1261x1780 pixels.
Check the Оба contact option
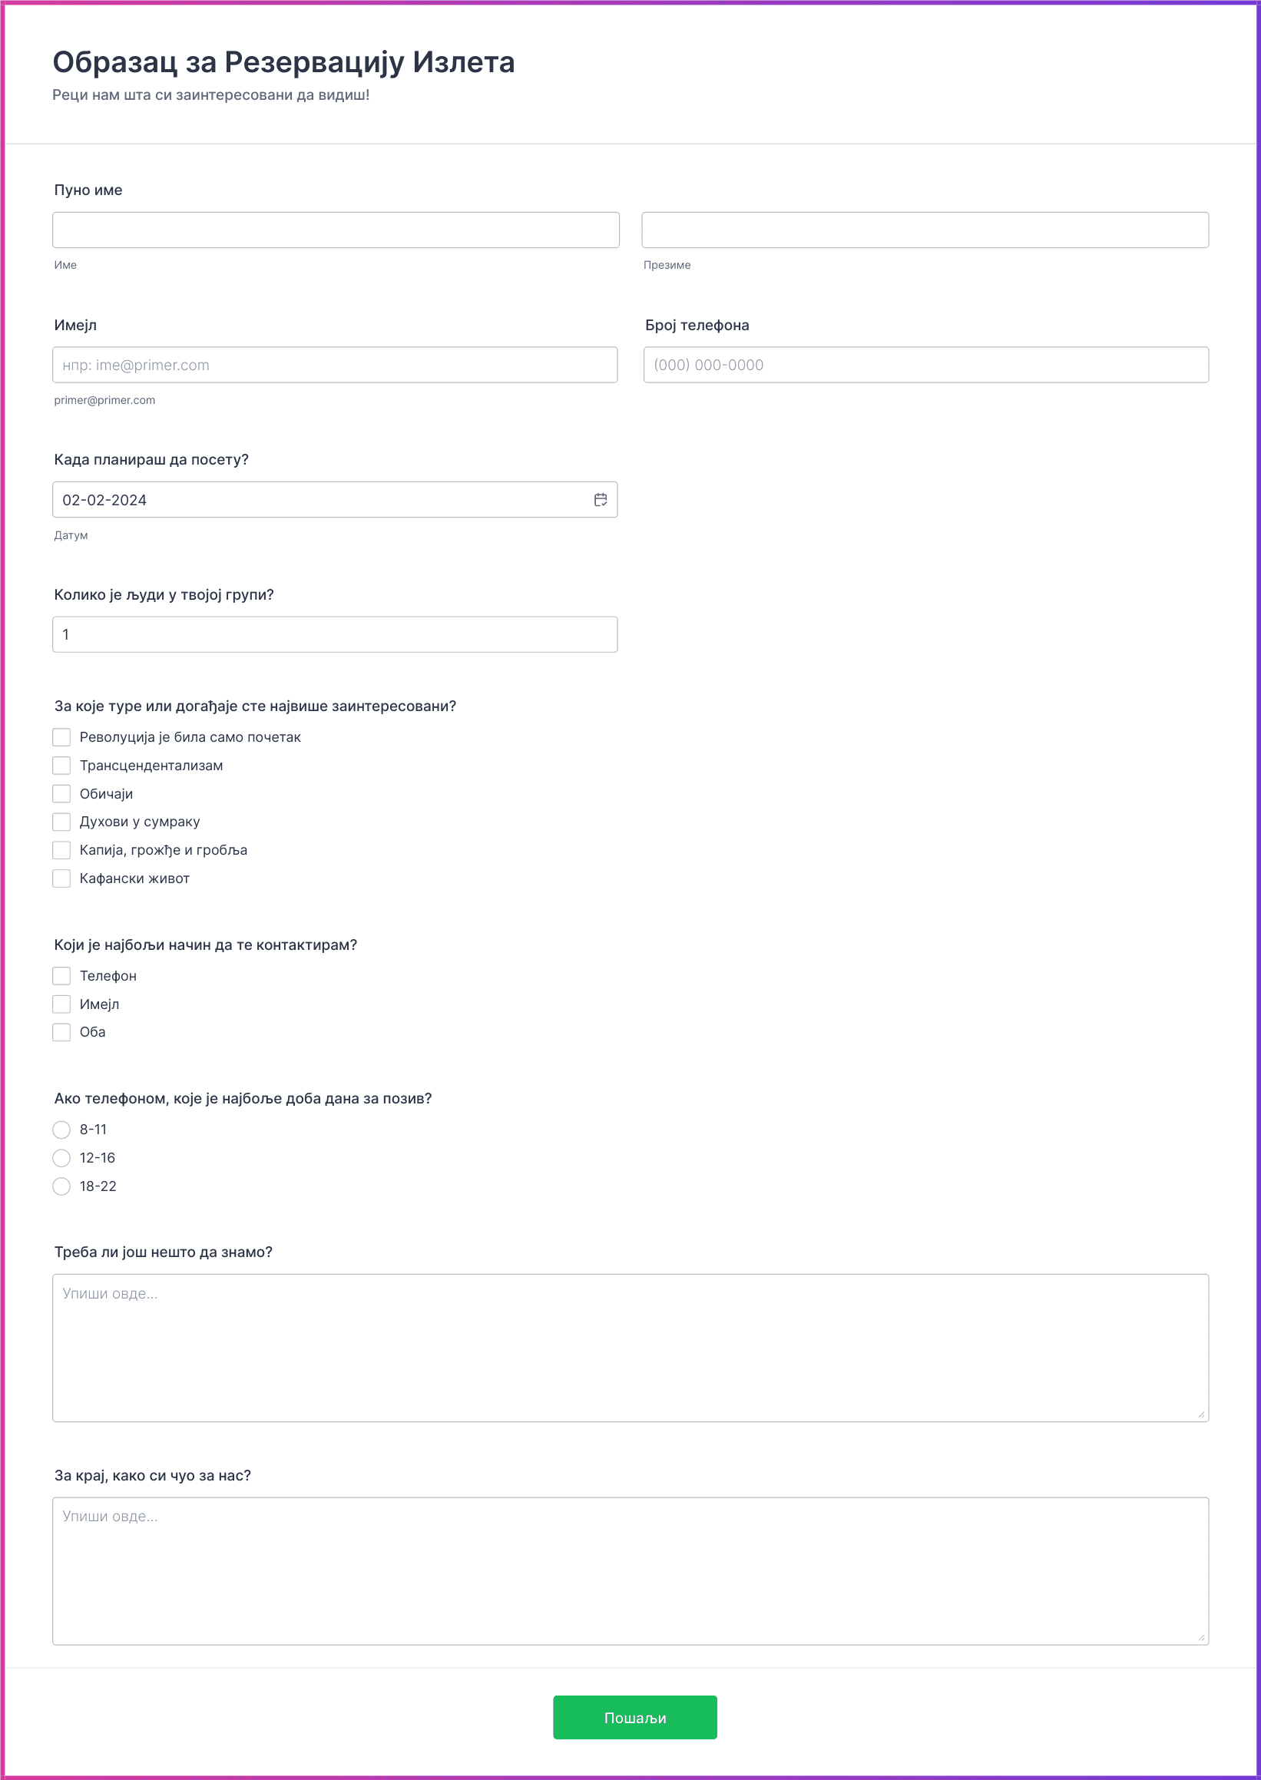[61, 1031]
